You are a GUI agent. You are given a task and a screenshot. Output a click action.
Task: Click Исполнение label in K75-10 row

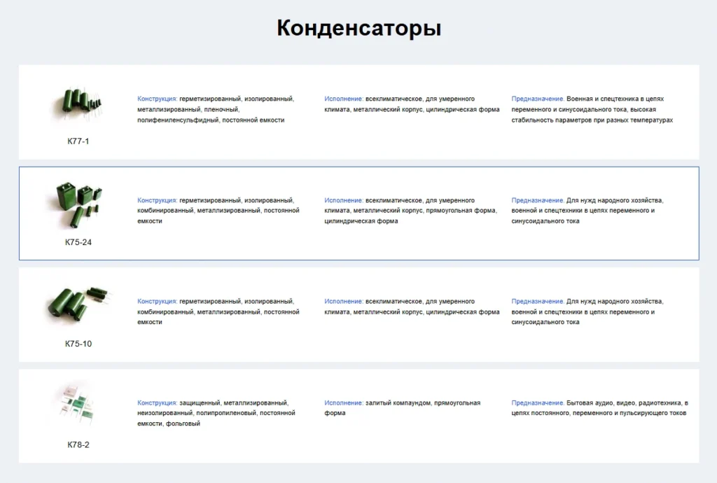pos(344,301)
